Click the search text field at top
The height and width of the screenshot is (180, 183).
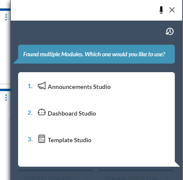(x=84, y=10)
